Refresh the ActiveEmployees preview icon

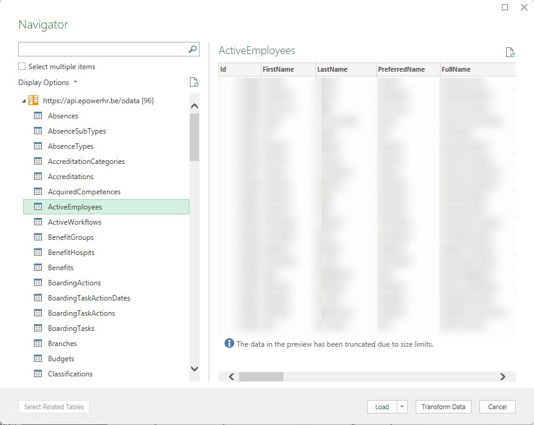tap(510, 52)
